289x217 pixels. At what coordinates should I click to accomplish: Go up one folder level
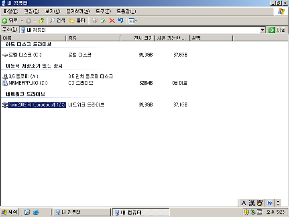(42, 20)
